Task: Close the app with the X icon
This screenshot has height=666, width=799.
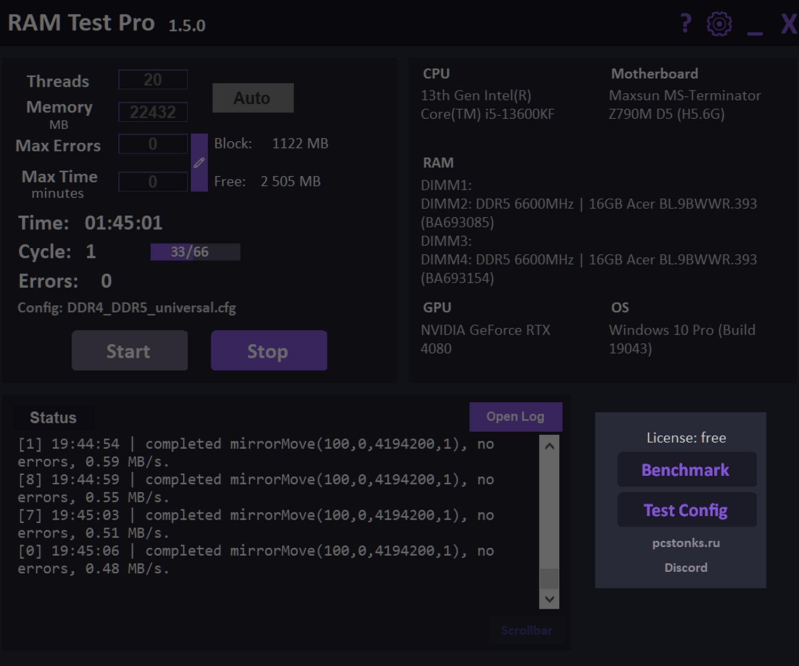Action: [788, 24]
